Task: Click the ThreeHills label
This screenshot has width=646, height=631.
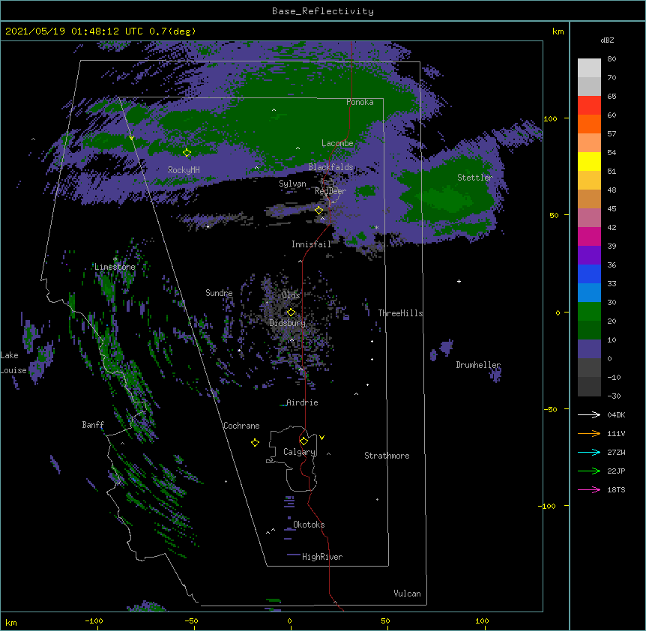Action: 400,313
